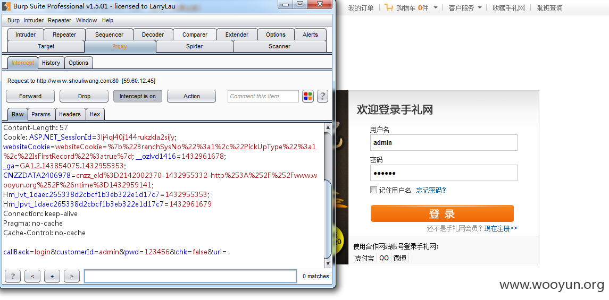Log in with QQ partner link

tap(383, 258)
